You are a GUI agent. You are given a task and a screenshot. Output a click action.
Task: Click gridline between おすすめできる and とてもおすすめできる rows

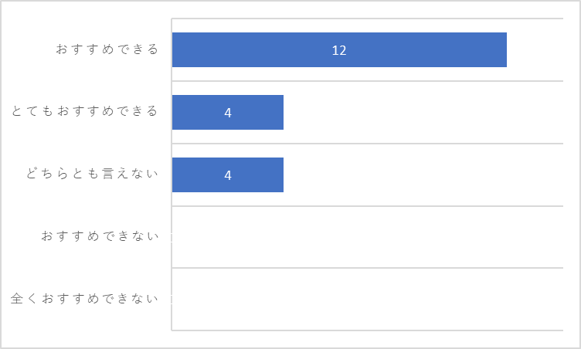[367, 81]
